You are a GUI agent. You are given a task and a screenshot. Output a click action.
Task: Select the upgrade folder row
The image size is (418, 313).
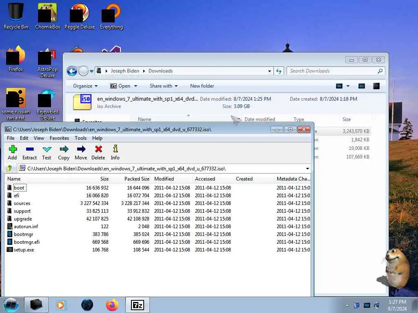[x=158, y=218]
